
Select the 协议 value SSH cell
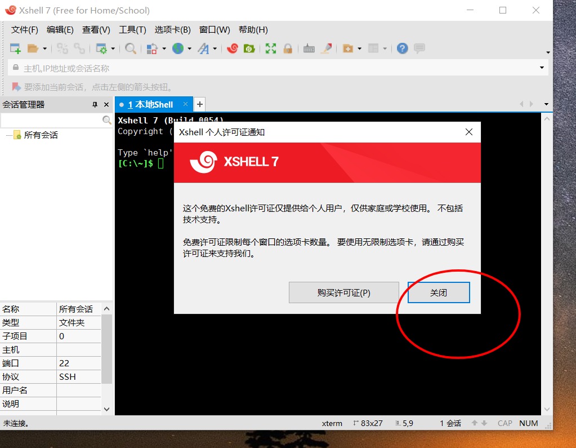pos(79,376)
